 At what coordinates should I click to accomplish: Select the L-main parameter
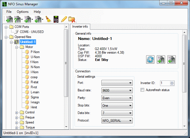click(x=35, y=92)
